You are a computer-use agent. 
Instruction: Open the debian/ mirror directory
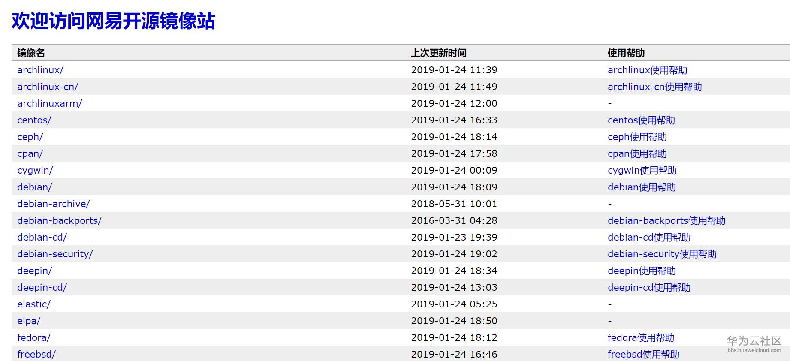35,187
